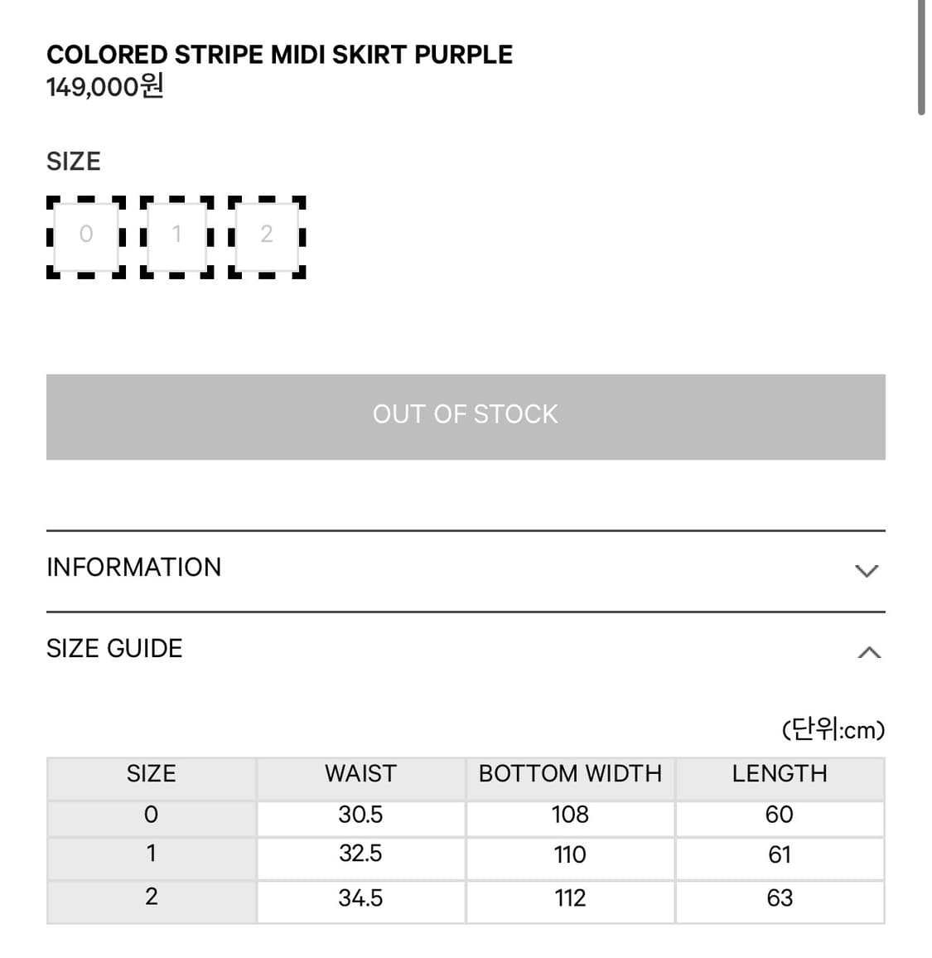Click the INFORMATION section heading
The height and width of the screenshot is (958, 932).
tap(133, 567)
